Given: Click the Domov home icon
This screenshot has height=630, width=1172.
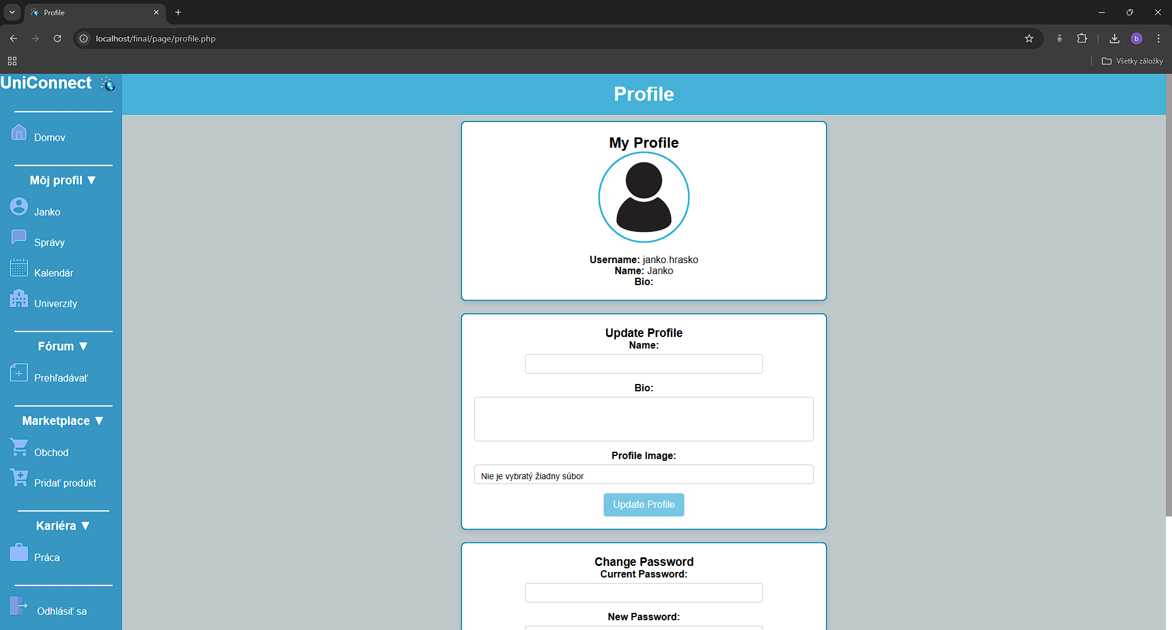Looking at the screenshot, I should (19, 132).
